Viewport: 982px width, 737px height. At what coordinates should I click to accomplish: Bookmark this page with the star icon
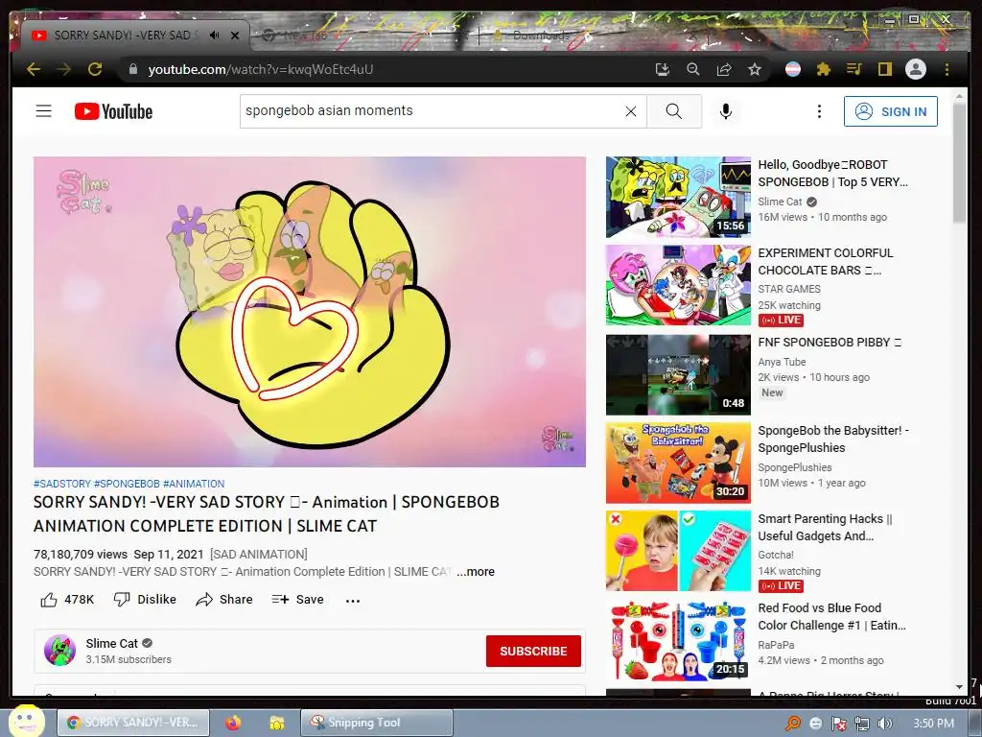point(755,69)
